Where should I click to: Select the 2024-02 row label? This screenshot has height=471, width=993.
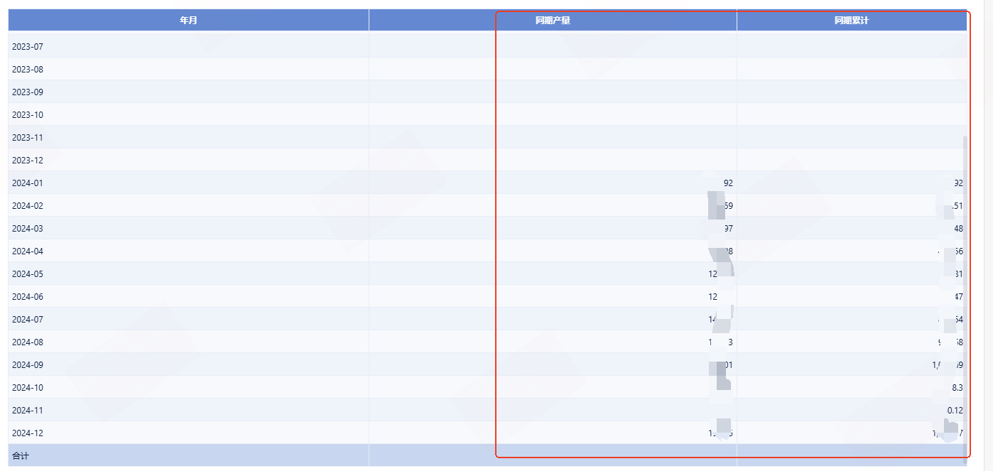[x=28, y=206]
